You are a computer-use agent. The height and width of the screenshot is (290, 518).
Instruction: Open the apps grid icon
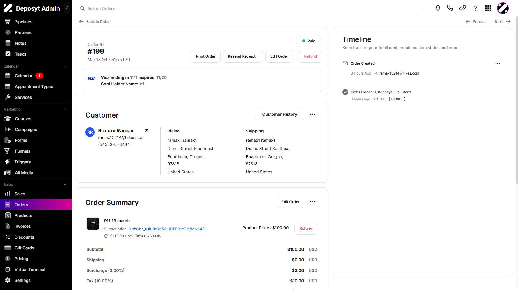(x=488, y=8)
